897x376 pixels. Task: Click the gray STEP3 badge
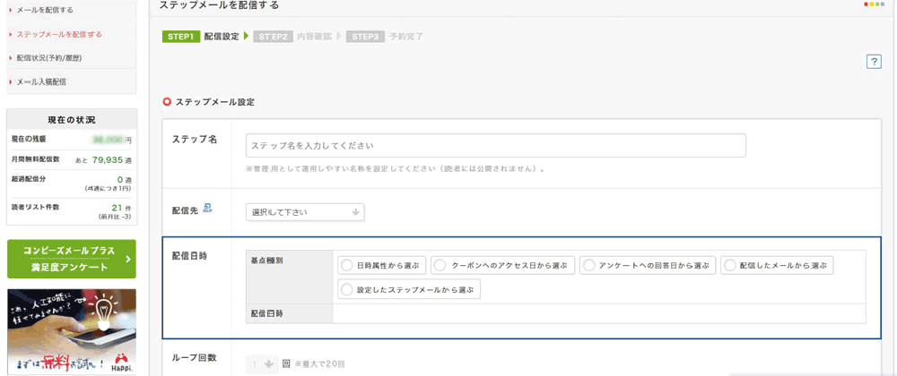[x=365, y=37]
